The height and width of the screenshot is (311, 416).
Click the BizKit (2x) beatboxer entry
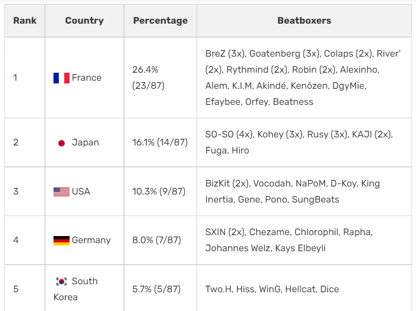click(227, 183)
